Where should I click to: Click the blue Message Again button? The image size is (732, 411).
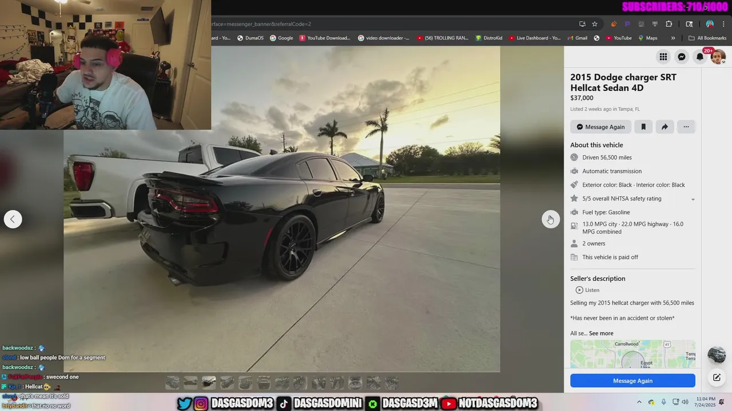pyautogui.click(x=632, y=381)
